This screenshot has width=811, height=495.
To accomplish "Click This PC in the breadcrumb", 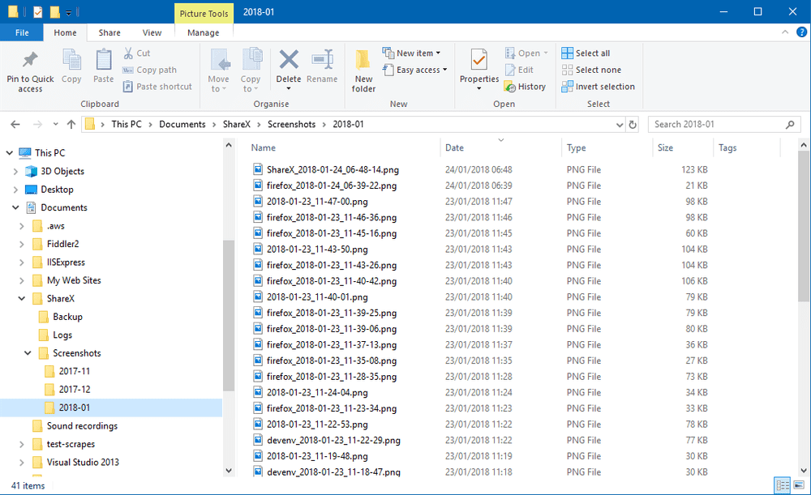I will coord(127,124).
